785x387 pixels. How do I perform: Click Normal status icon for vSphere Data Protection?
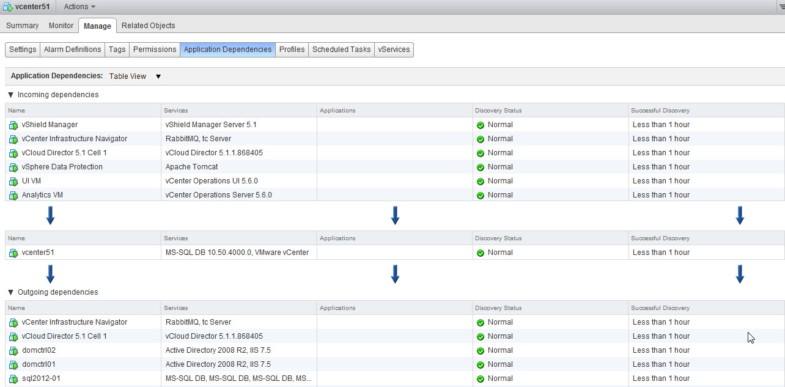[x=481, y=168]
